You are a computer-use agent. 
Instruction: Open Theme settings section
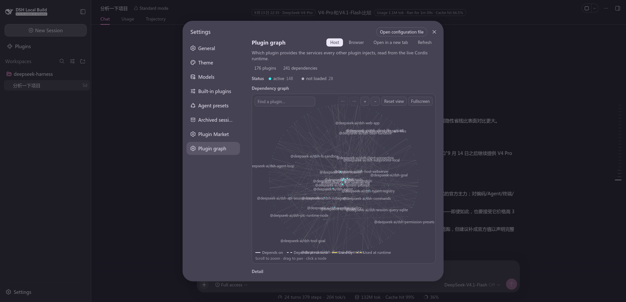pos(213,62)
